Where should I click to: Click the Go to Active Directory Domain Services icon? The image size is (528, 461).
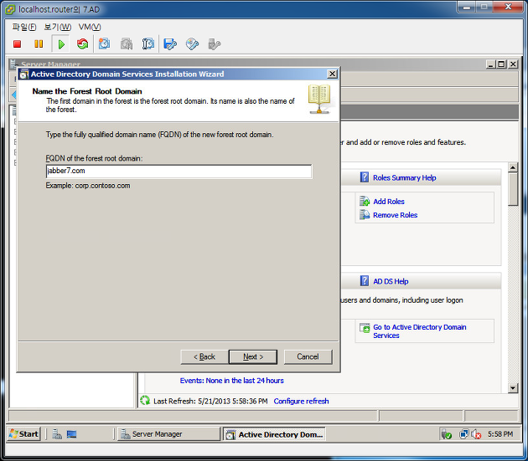click(x=365, y=328)
